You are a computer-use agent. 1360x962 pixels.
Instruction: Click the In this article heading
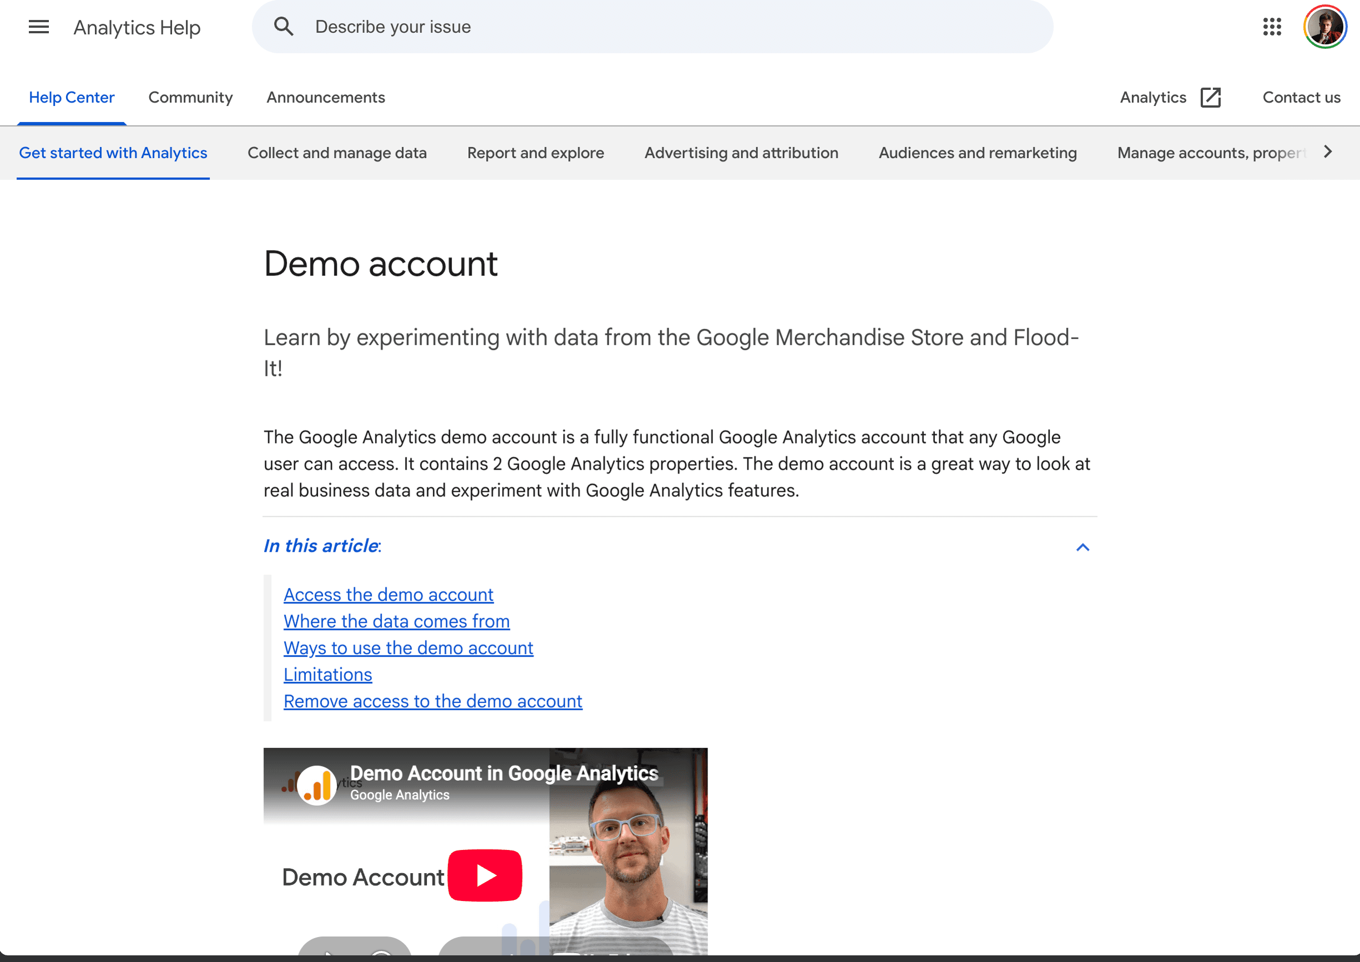coord(322,546)
